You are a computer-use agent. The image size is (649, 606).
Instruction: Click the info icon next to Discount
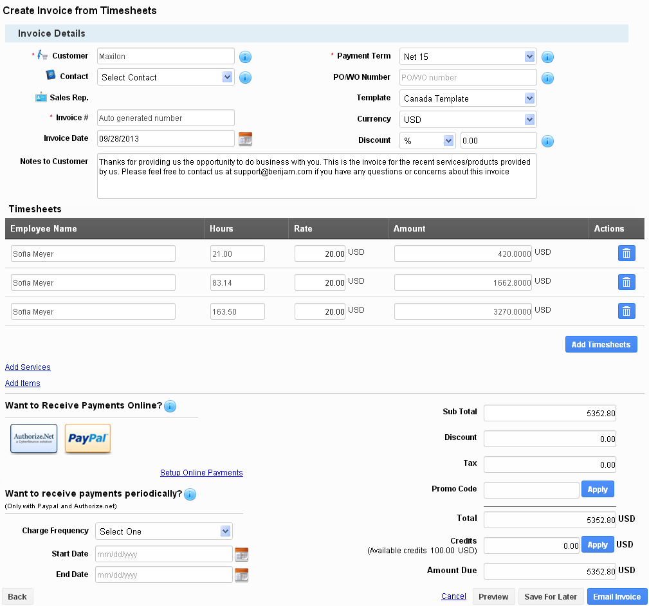[x=547, y=142]
